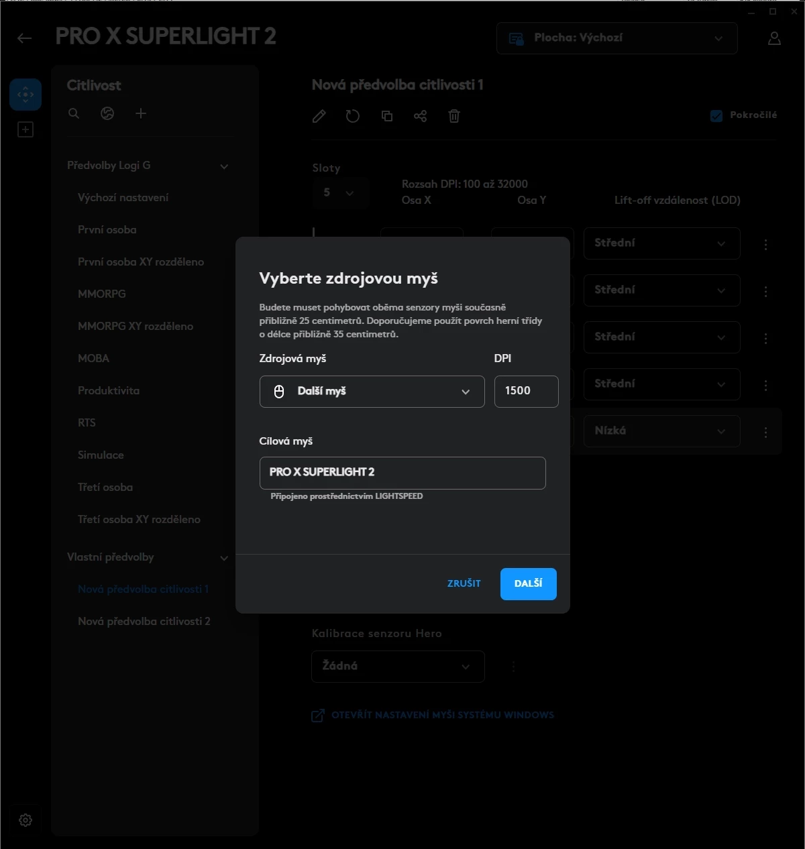This screenshot has width=805, height=849.
Task: Open the third Střední LOD dropdown
Action: click(x=662, y=337)
